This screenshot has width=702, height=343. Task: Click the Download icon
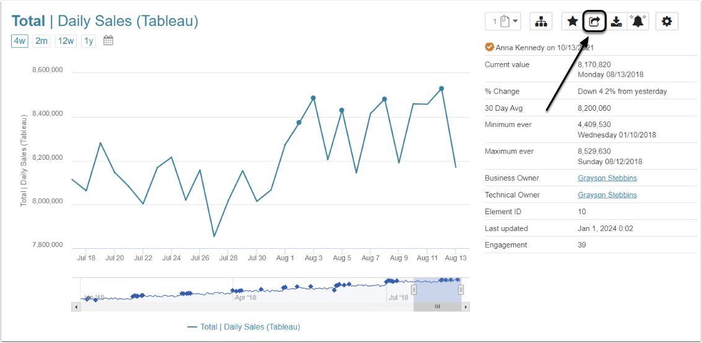[x=616, y=22]
